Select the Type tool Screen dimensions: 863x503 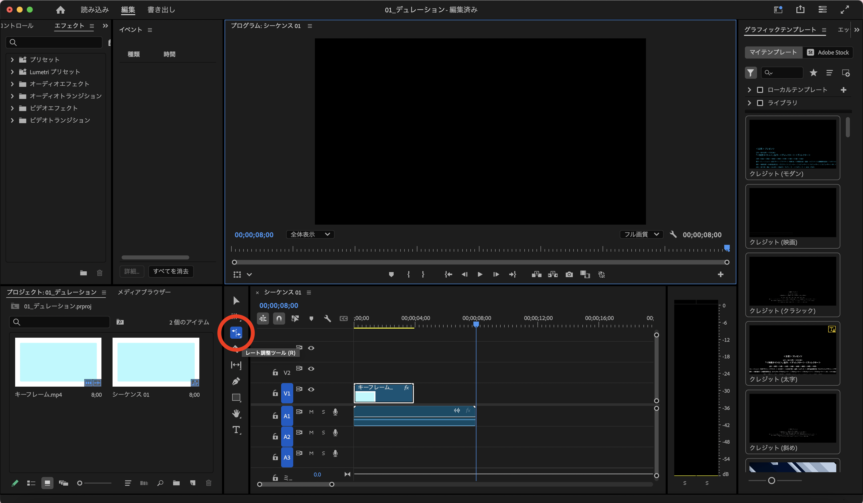236,430
